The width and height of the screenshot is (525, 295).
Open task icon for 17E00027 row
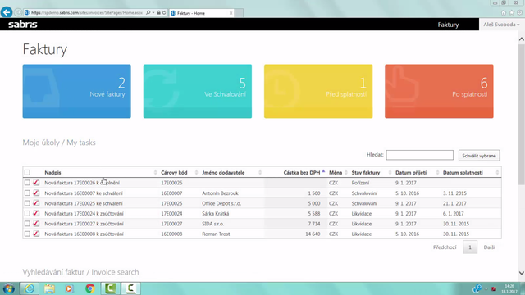36,224
